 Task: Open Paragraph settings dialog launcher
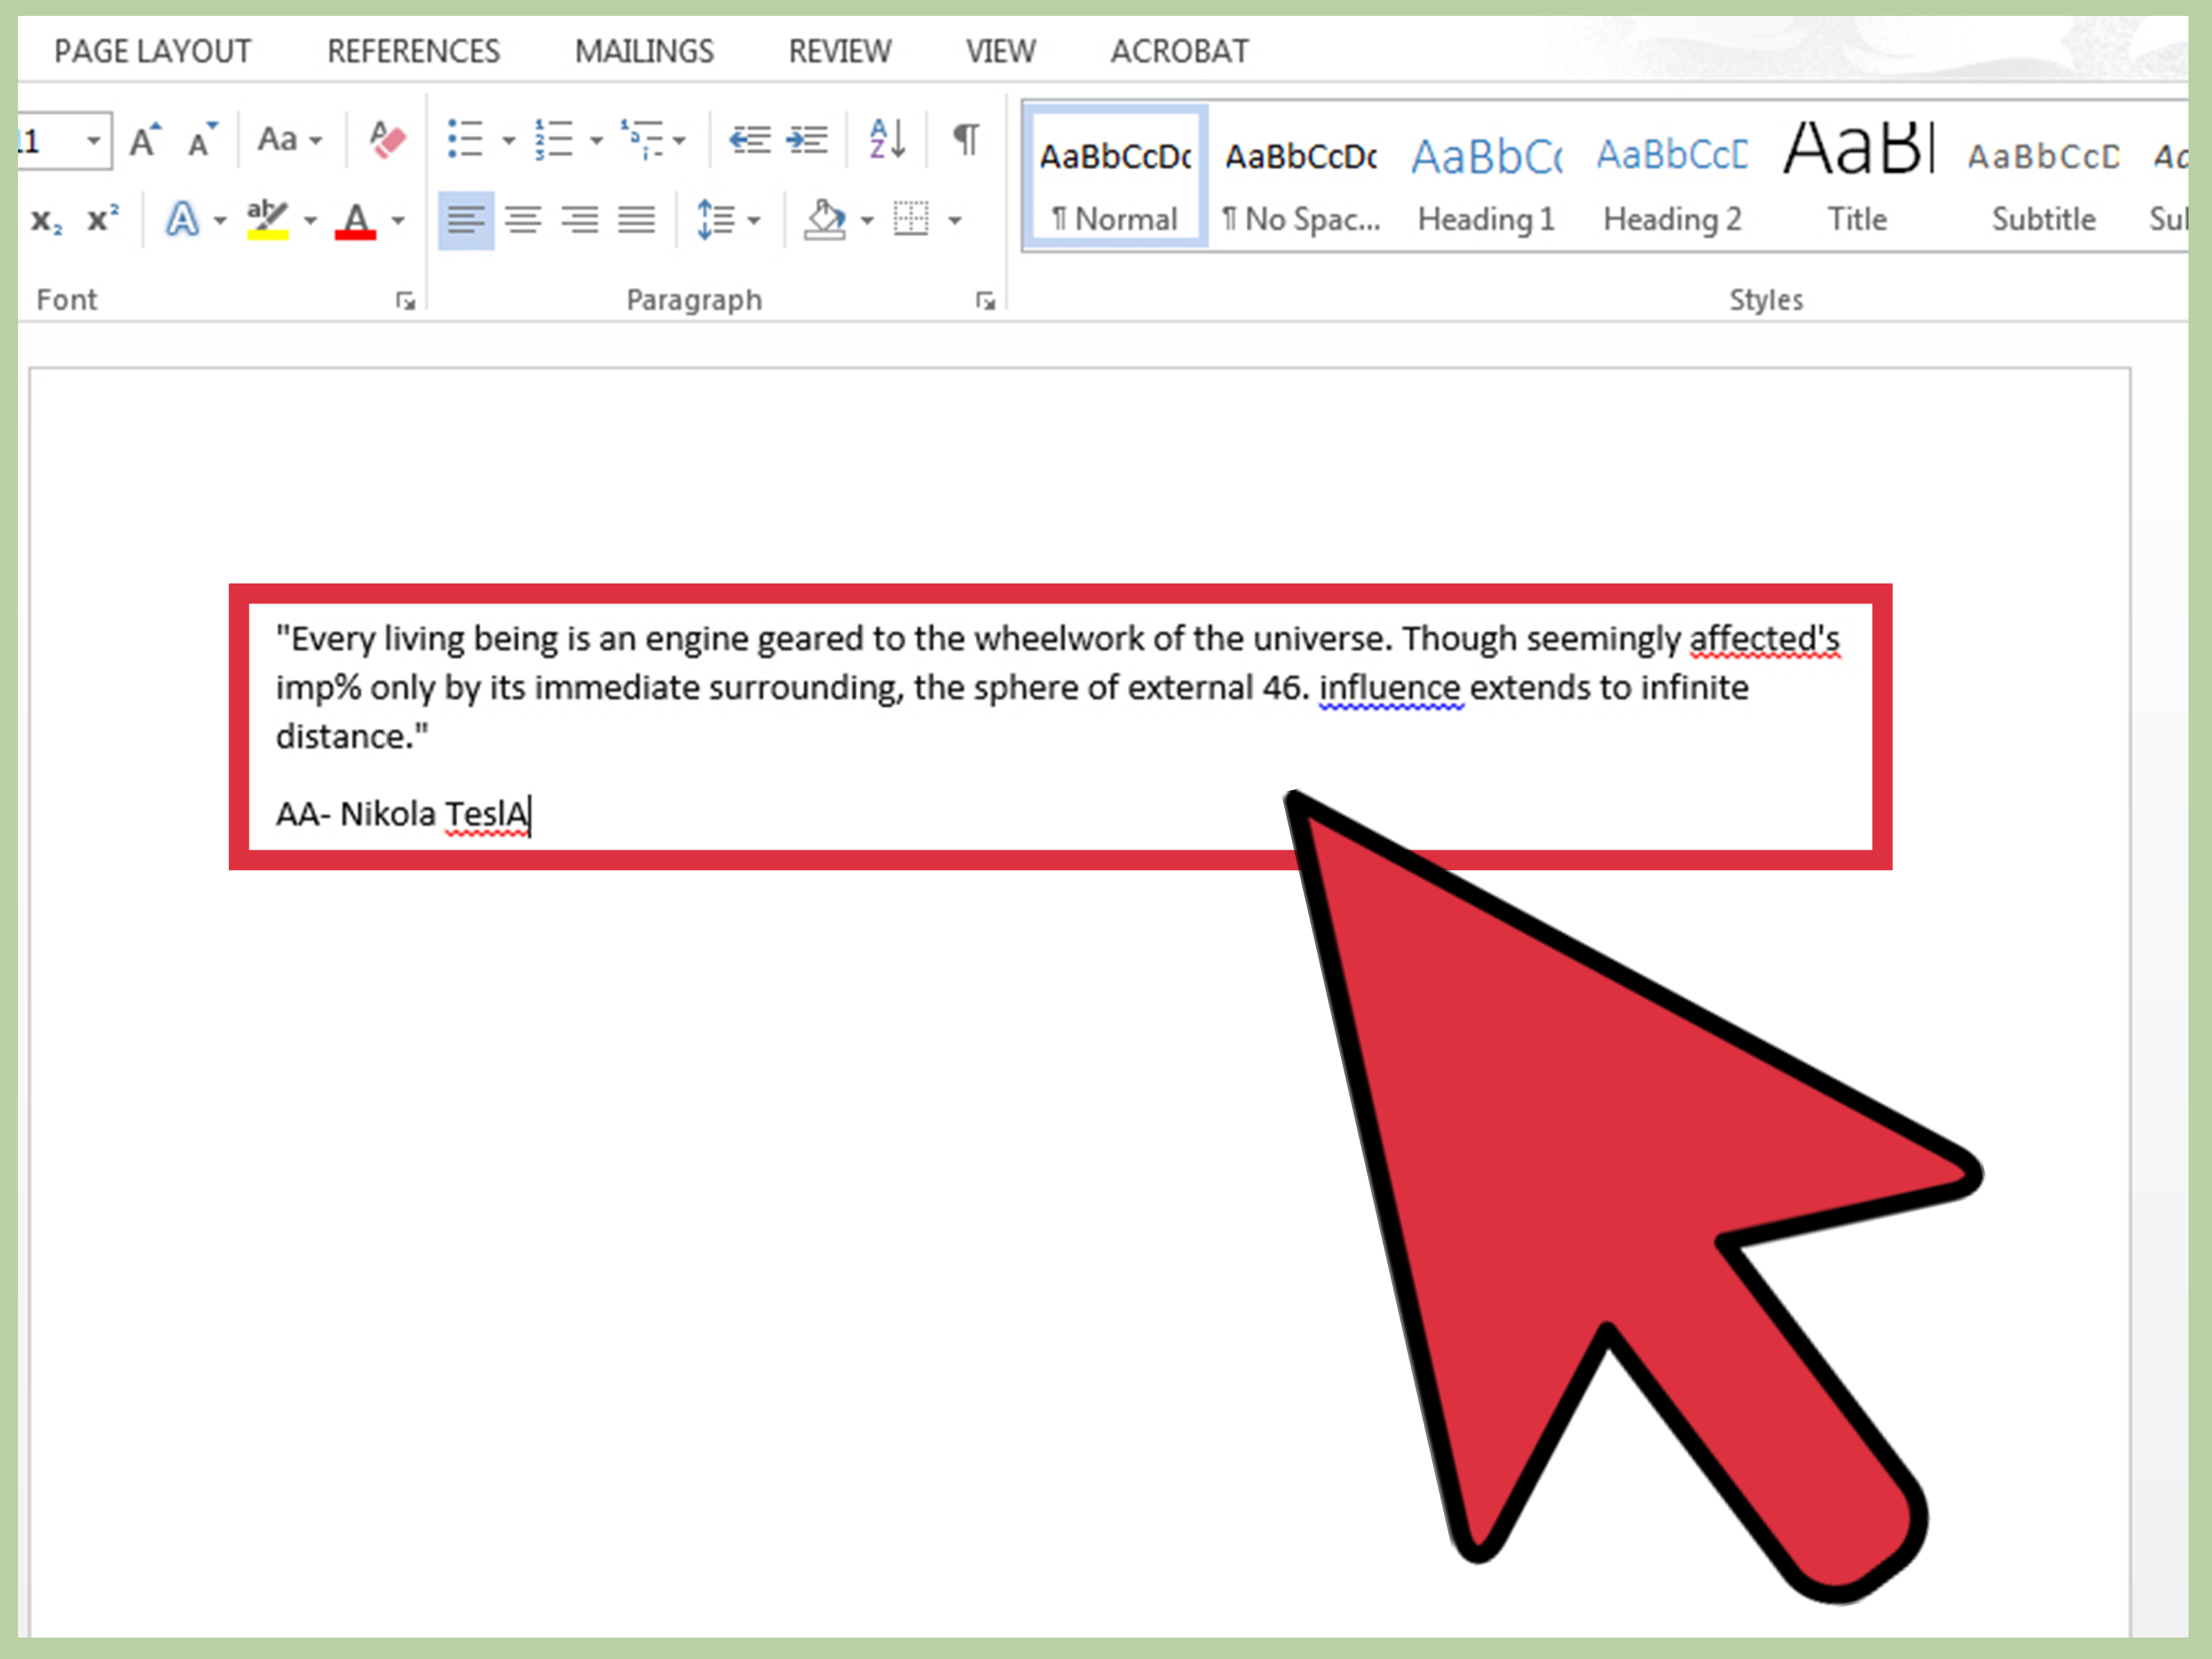click(986, 301)
